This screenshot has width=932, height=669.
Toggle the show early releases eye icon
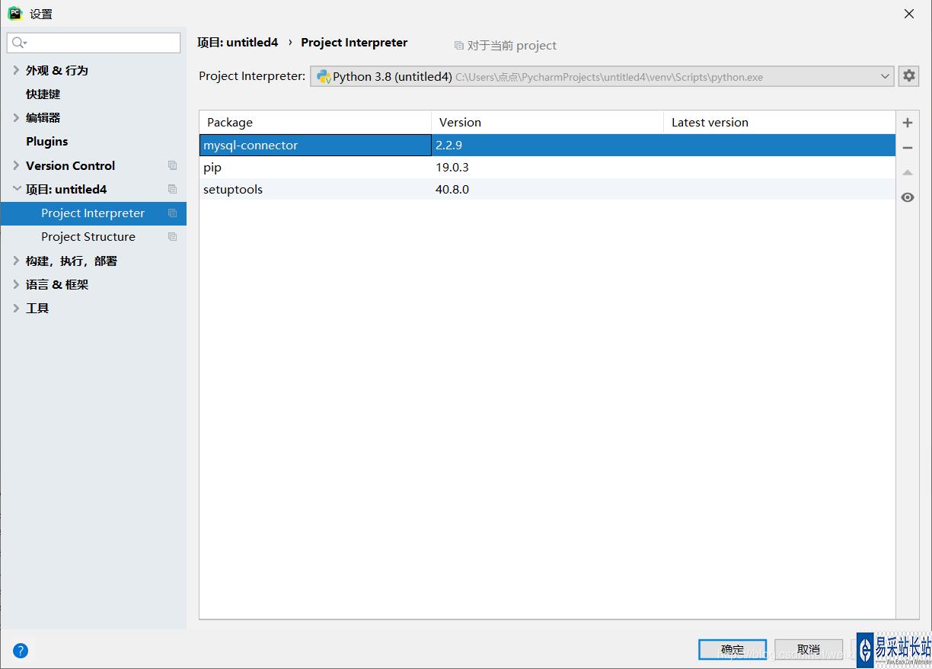tap(907, 197)
